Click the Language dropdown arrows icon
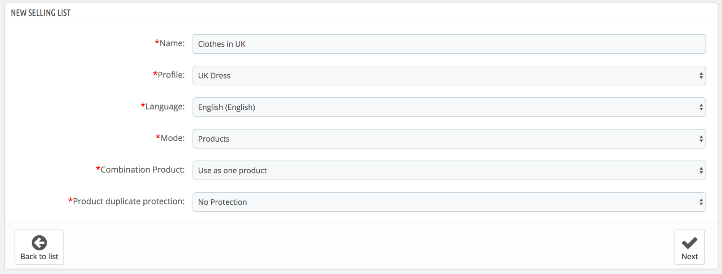 click(x=701, y=107)
